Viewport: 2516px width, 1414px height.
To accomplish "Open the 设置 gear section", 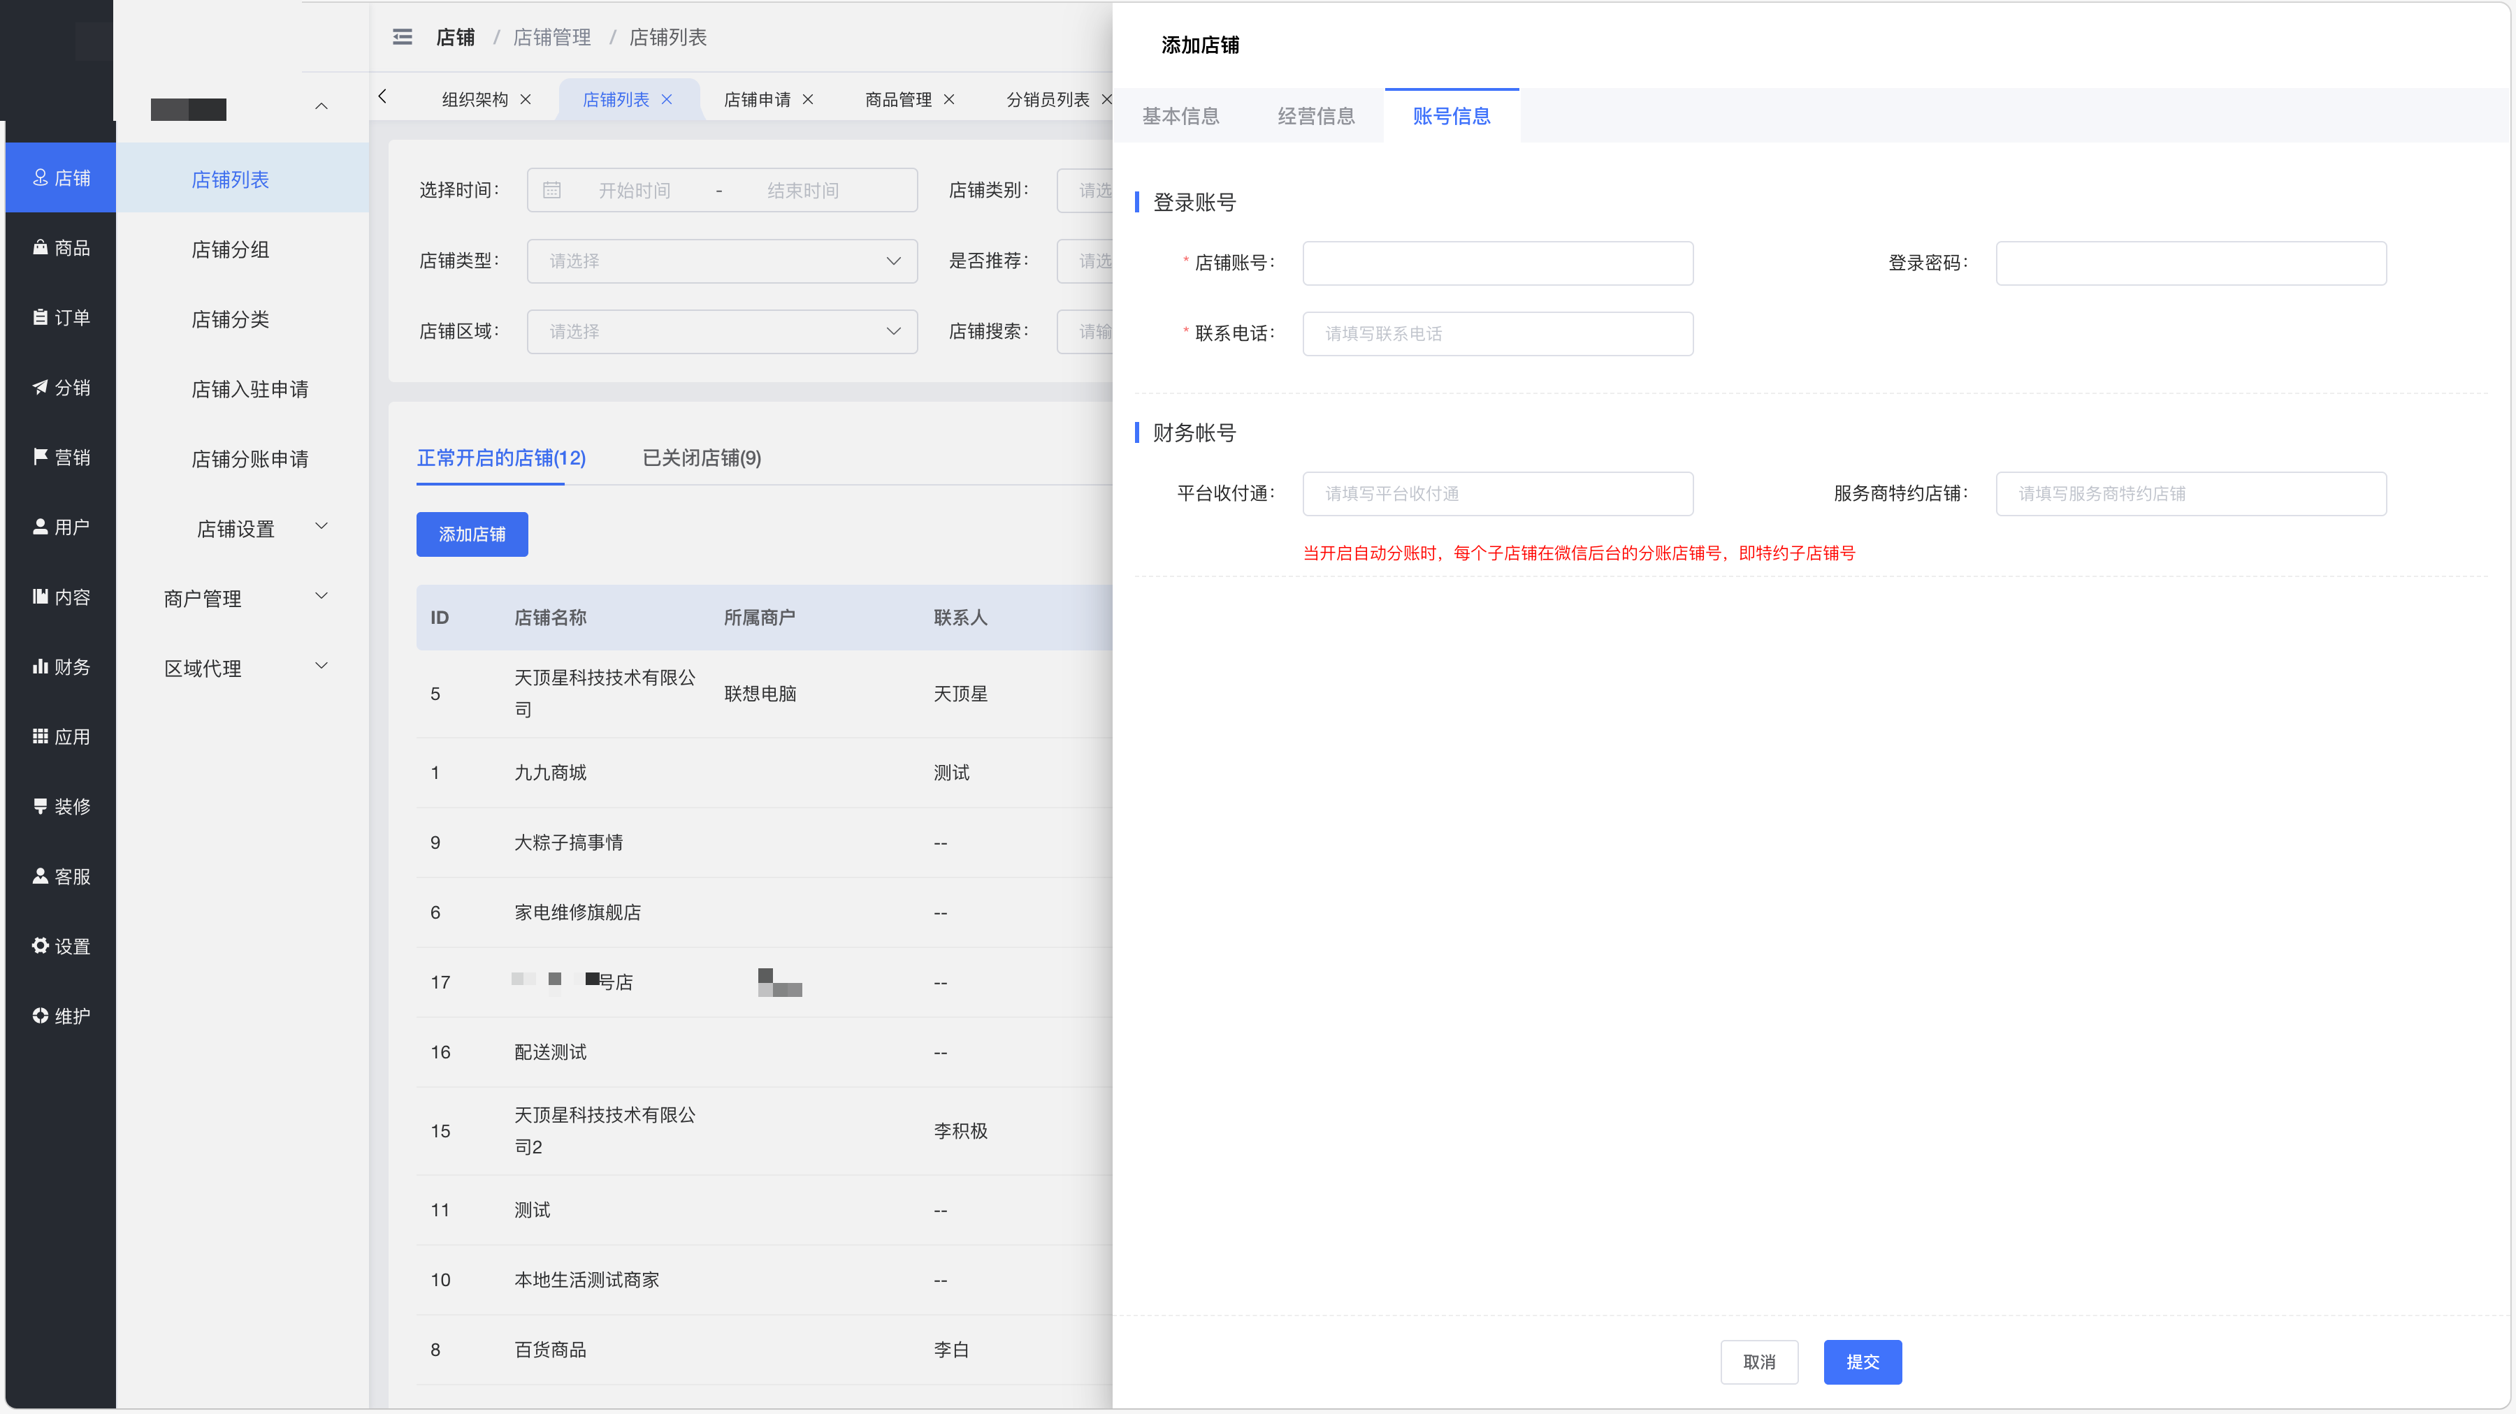I will click(61, 946).
